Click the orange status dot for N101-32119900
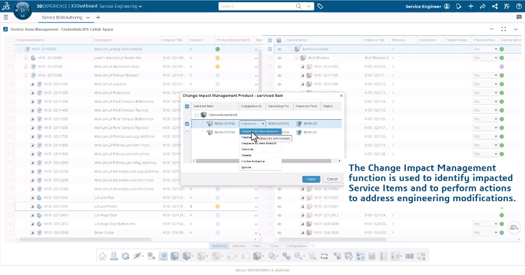 click(218, 58)
